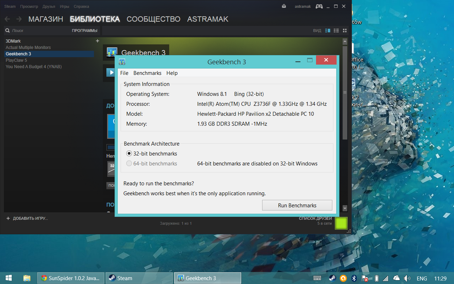Open the ПРОГРАММЫ library filter dropdown

tap(84, 31)
